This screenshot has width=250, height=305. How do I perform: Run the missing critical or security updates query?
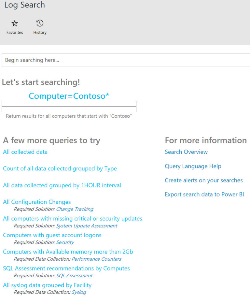72,219
